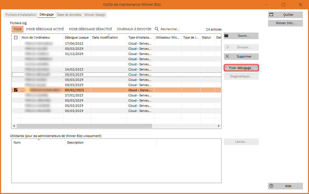Click the Lancer button
The image size is (309, 194).
pyautogui.click(x=241, y=142)
